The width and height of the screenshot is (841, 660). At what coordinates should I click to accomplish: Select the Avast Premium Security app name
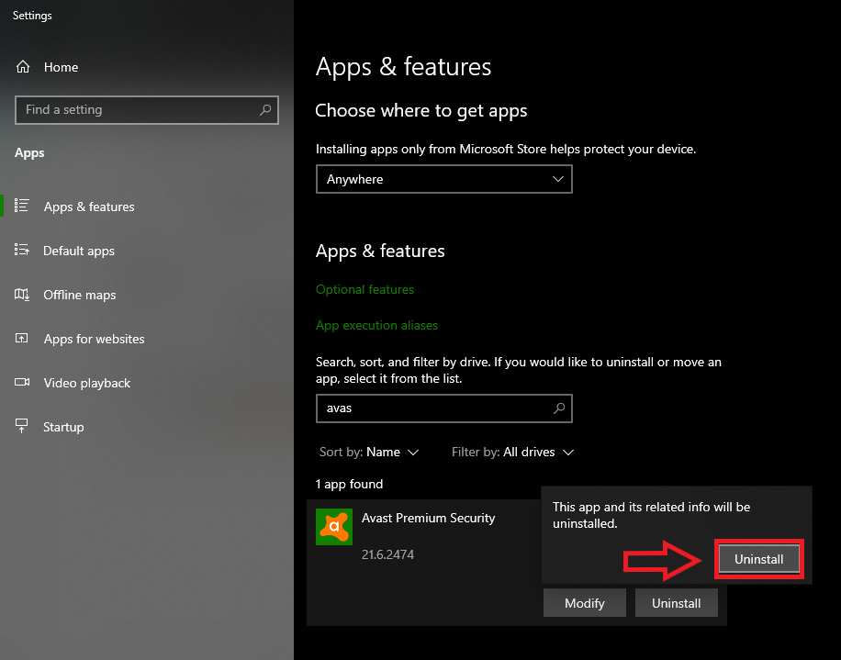coord(428,518)
